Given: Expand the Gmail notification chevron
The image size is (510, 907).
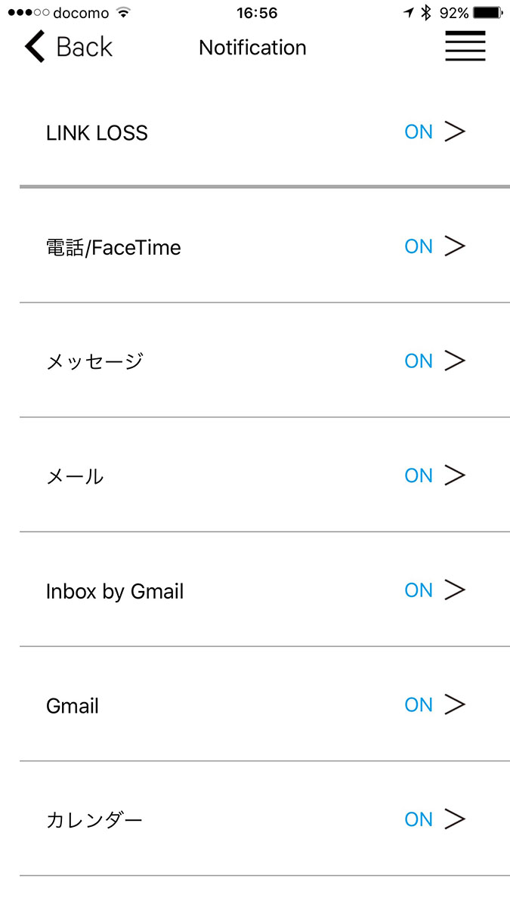Looking at the screenshot, I should tap(456, 704).
